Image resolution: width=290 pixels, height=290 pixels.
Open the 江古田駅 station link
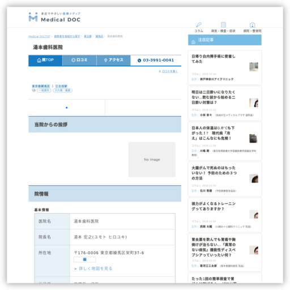(61, 86)
